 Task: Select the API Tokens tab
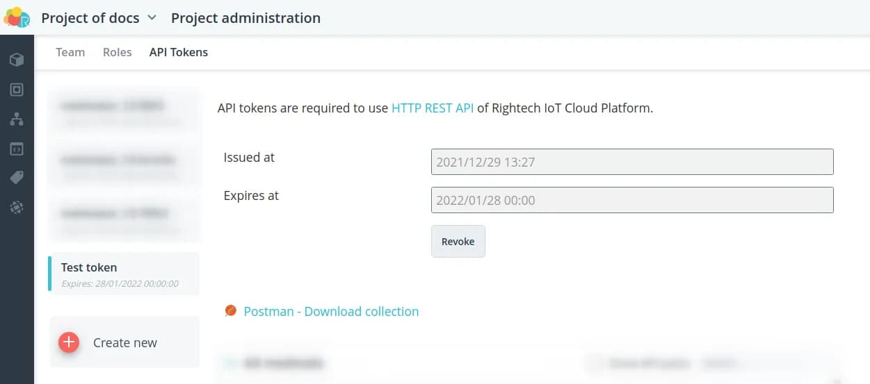(179, 52)
